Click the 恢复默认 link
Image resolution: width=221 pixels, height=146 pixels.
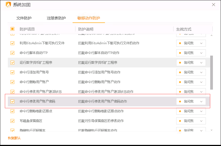(x=14, y=138)
